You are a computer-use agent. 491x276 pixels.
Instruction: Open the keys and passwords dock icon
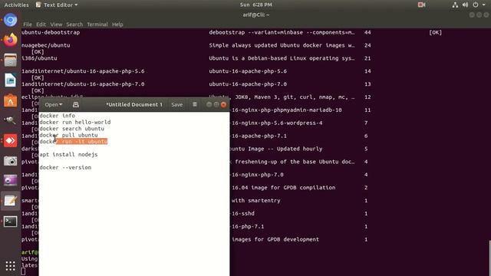(10, 120)
